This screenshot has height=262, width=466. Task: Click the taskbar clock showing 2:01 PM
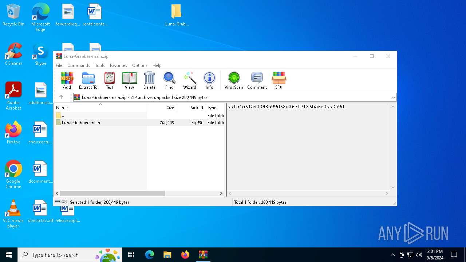tap(435, 255)
